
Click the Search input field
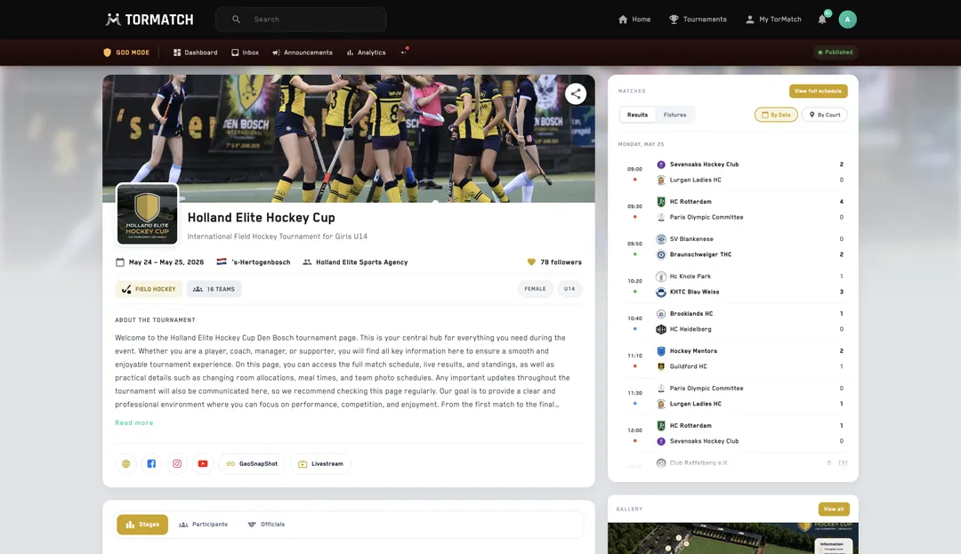pos(301,20)
